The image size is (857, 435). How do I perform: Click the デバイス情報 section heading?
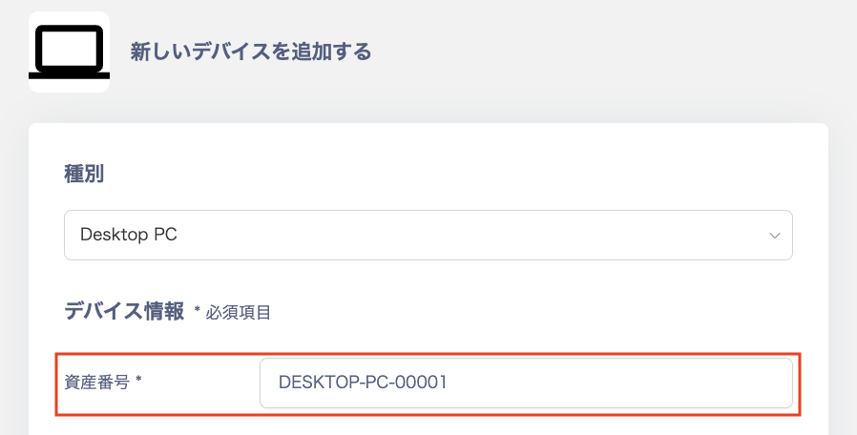(x=123, y=311)
